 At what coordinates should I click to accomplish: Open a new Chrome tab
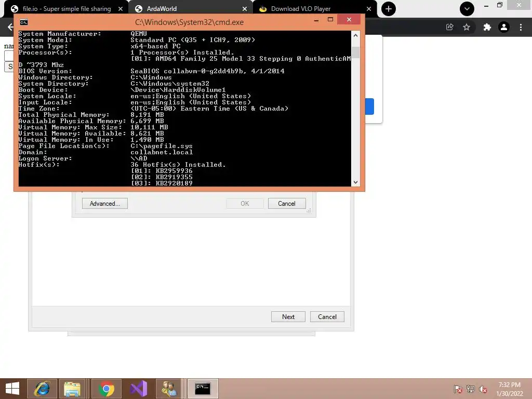(x=389, y=9)
